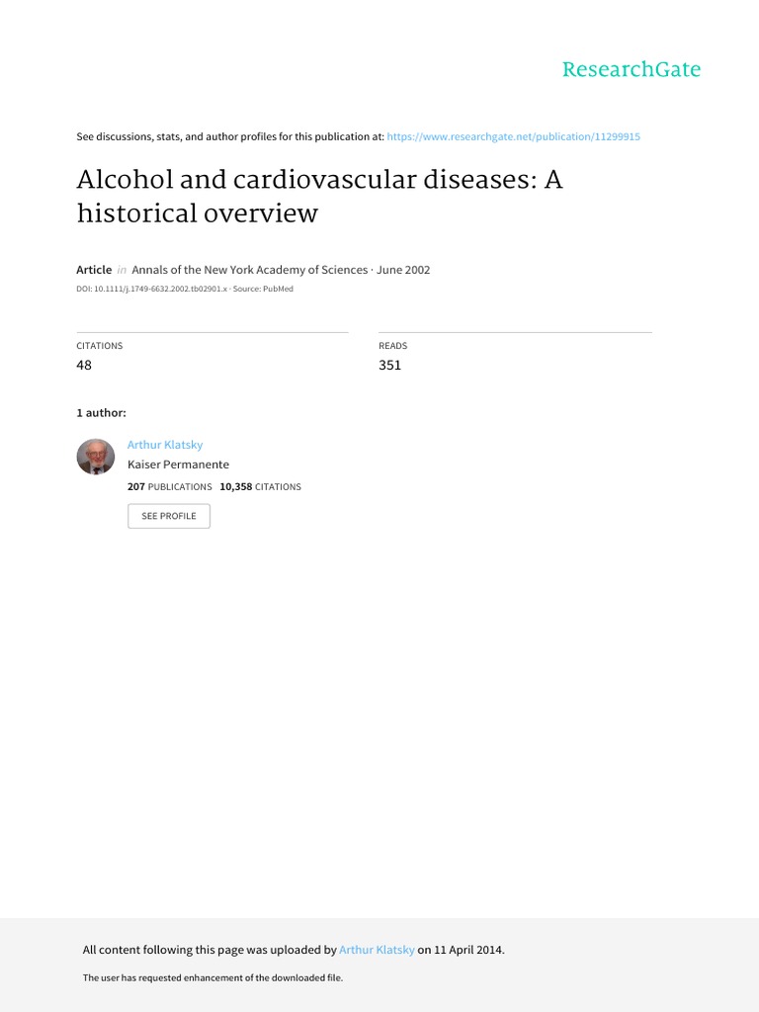Select the 351 reads count
The height and width of the screenshot is (1012, 759).
pos(389,366)
